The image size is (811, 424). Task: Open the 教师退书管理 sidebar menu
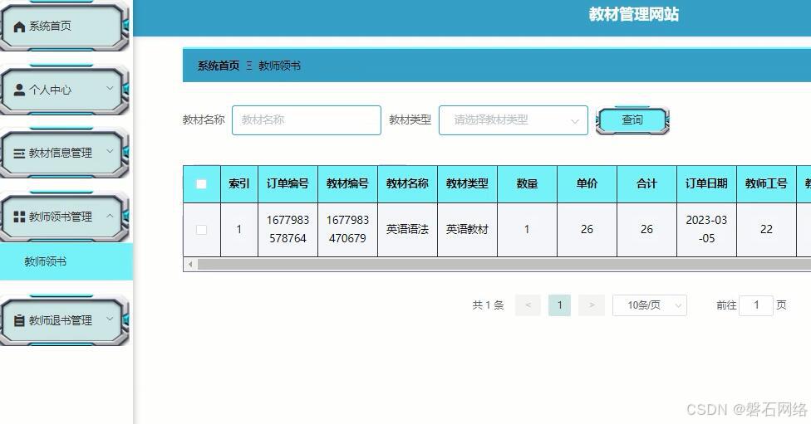[x=63, y=320]
